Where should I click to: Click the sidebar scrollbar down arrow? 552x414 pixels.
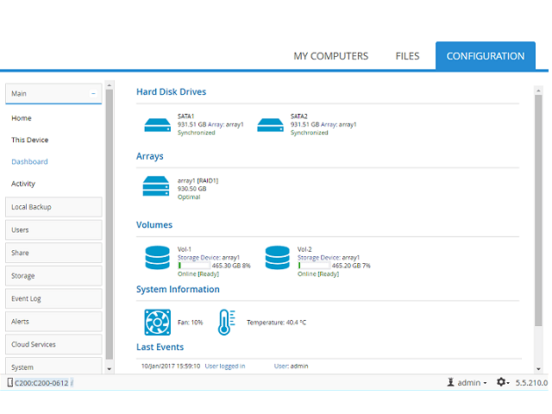[x=110, y=368]
